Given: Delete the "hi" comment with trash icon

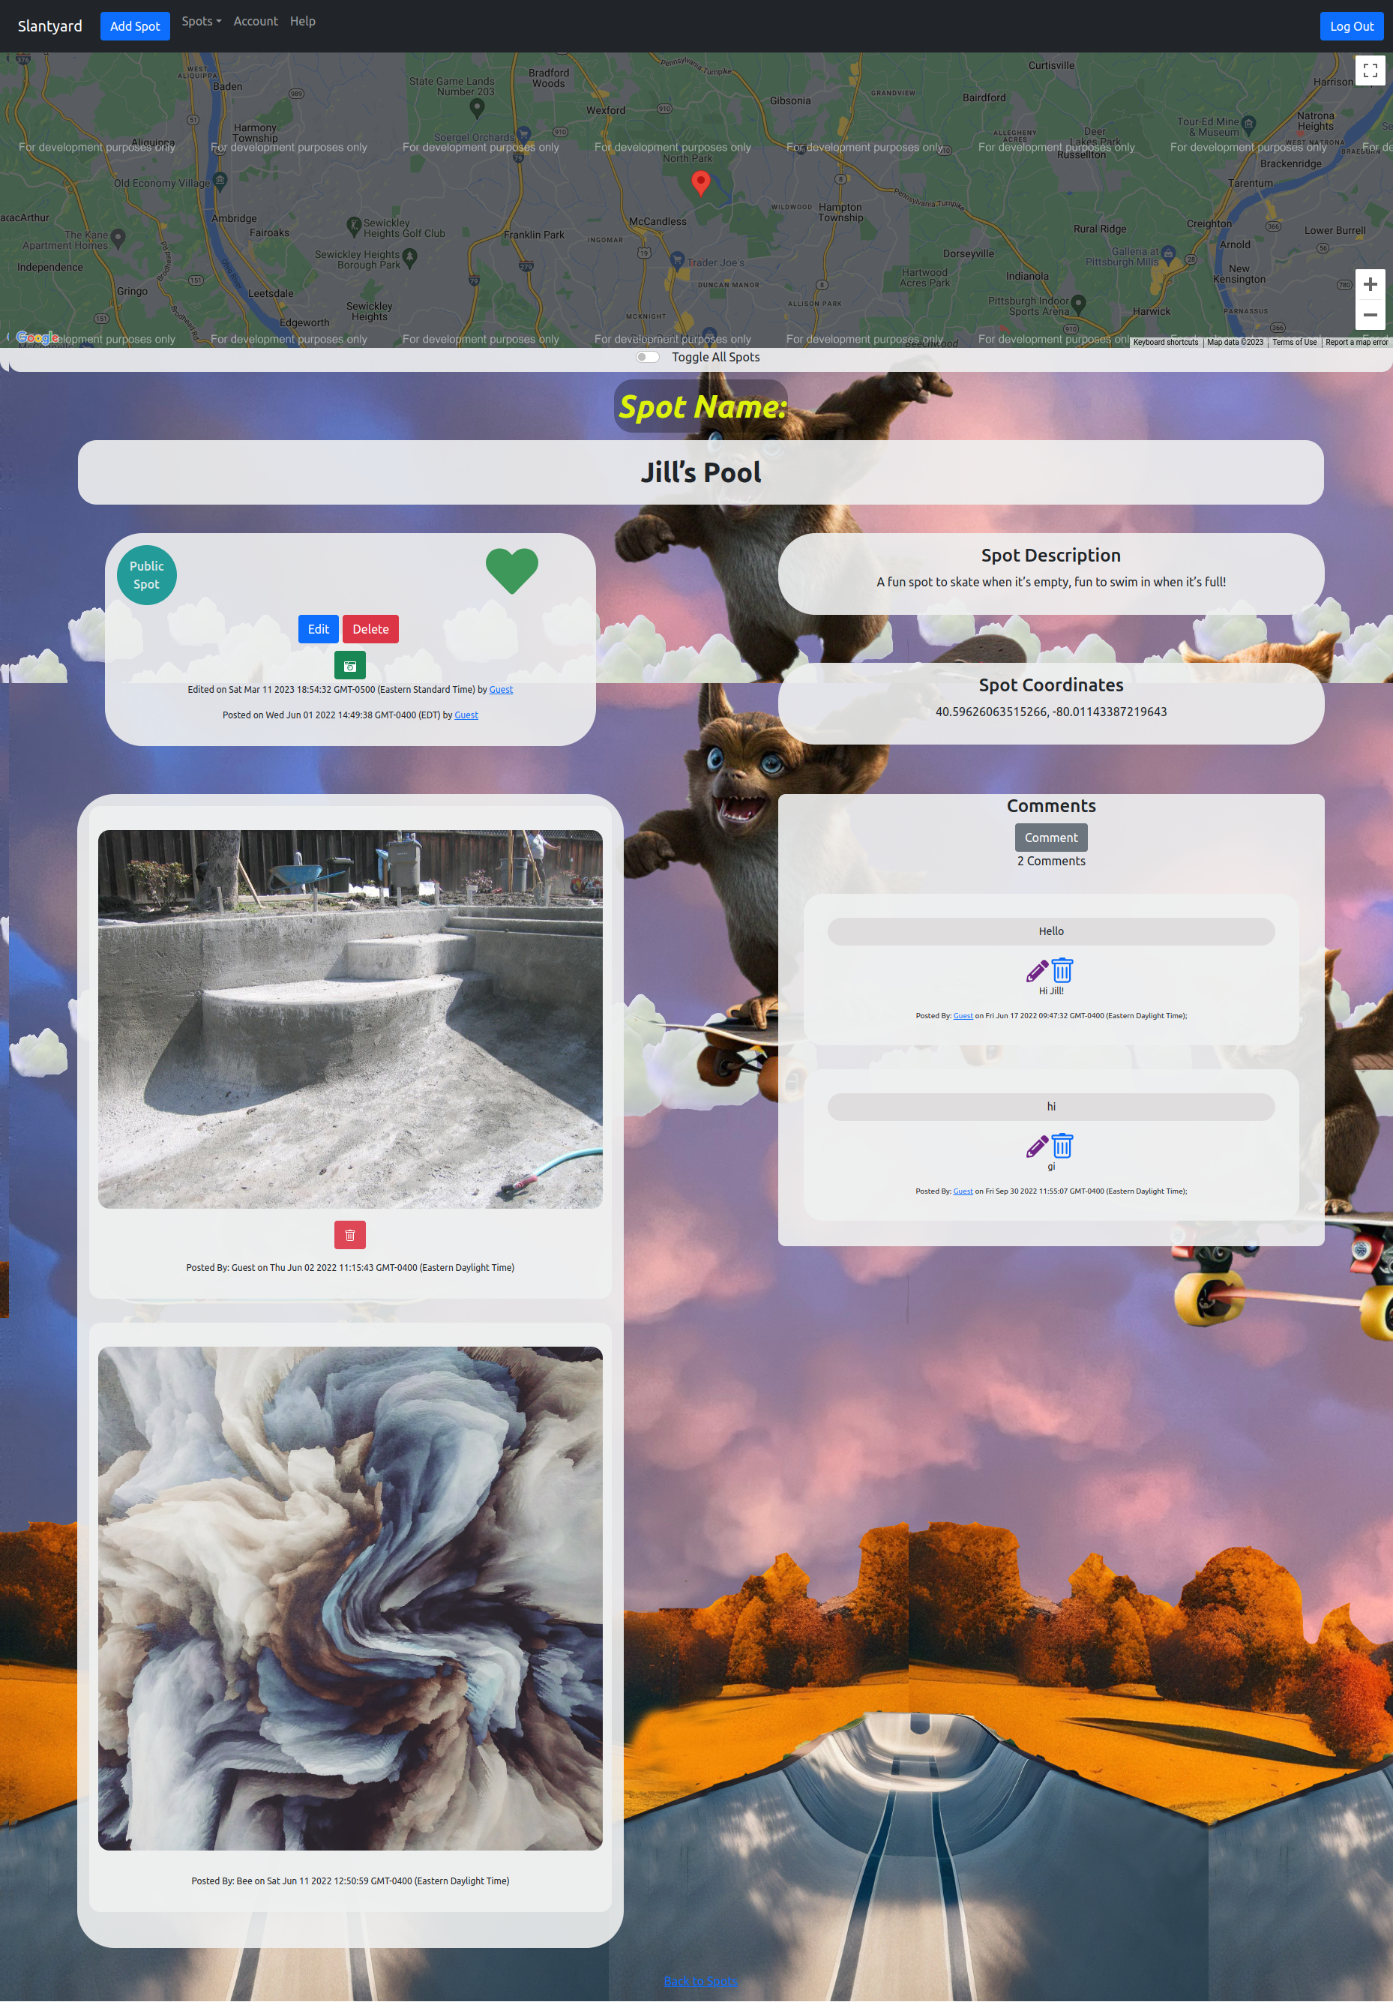Looking at the screenshot, I should pos(1062,1146).
